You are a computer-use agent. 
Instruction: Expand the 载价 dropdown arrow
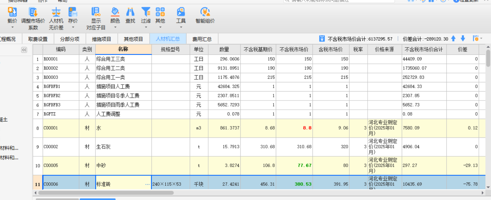click(x=12, y=27)
